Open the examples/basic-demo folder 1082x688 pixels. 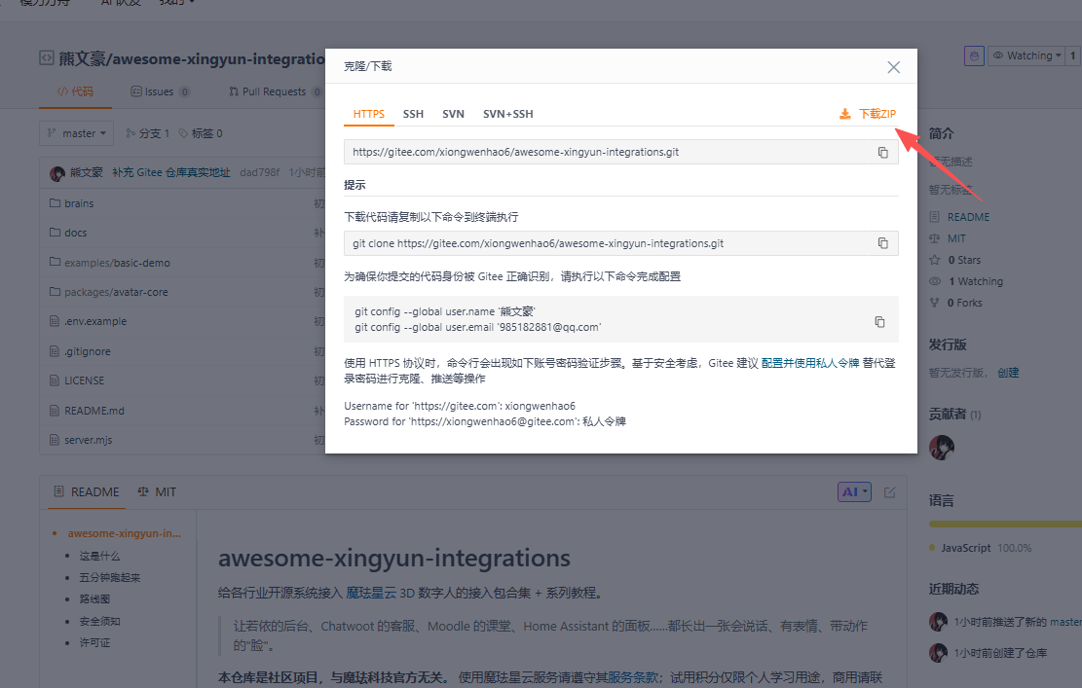(x=117, y=263)
